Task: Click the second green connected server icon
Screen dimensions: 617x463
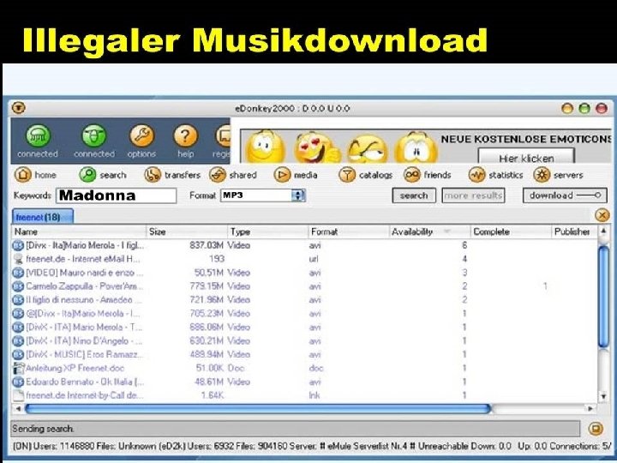Action: pyautogui.click(x=94, y=135)
